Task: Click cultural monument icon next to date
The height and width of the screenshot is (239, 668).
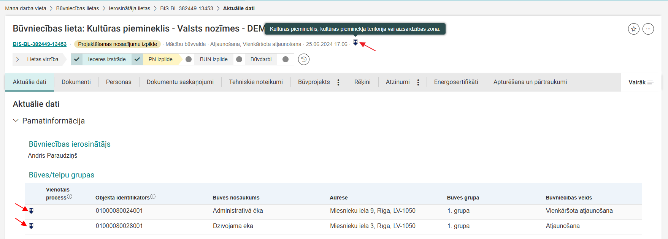Action: click(355, 43)
